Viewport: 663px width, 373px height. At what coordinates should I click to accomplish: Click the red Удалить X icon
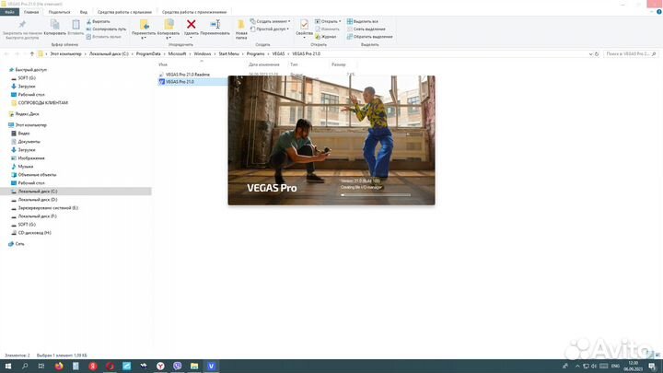pos(192,25)
